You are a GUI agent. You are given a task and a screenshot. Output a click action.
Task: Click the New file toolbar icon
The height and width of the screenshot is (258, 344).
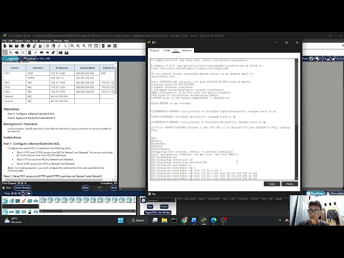tap(5, 46)
